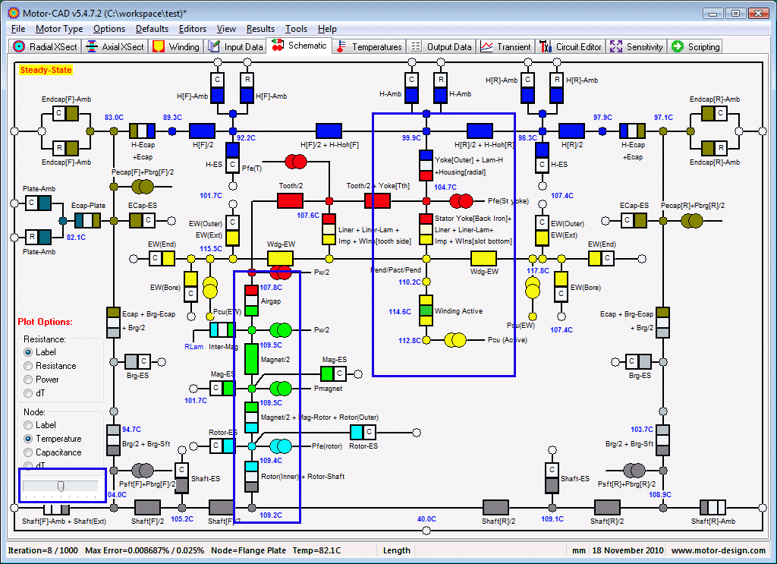Open the Scripting tab
This screenshot has width=777, height=564.
(x=696, y=46)
